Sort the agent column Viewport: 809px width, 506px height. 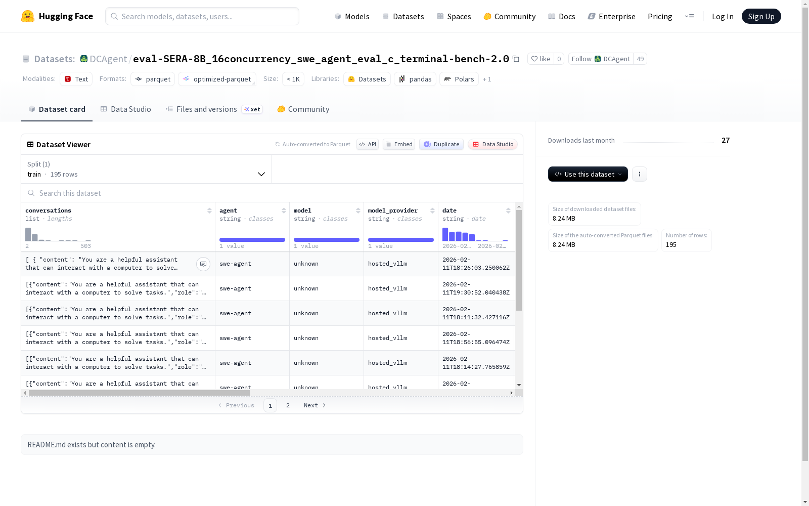[x=284, y=210]
